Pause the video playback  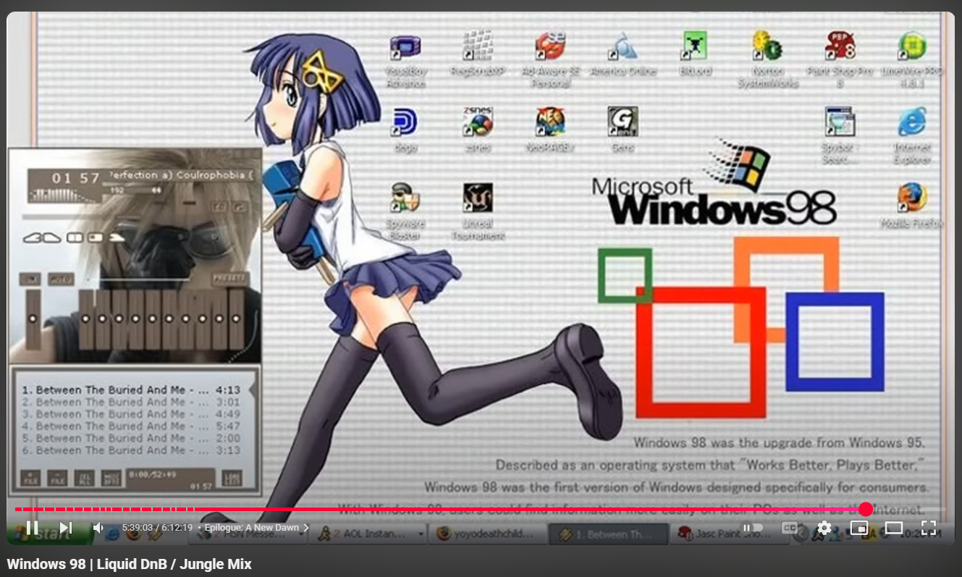point(32,528)
